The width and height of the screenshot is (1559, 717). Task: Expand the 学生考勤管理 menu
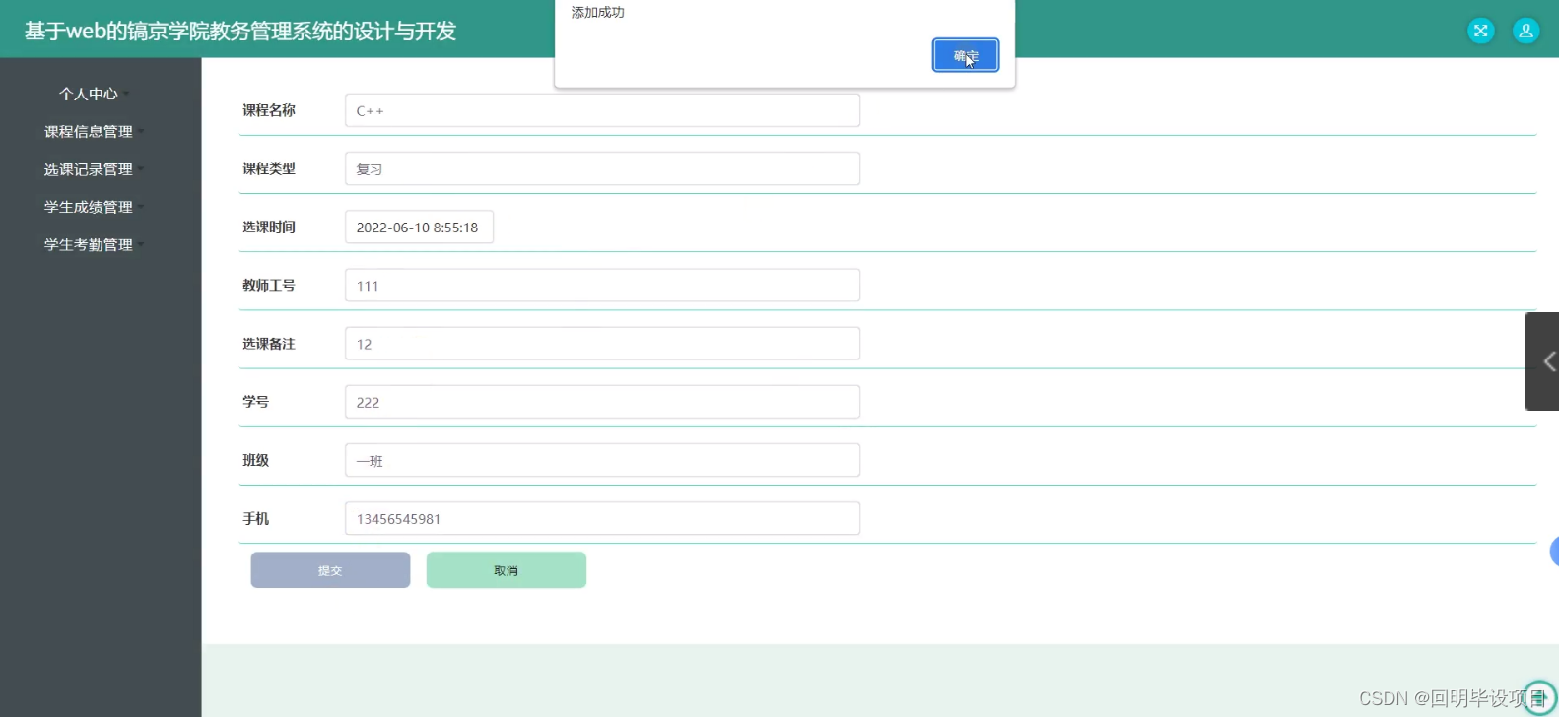pyautogui.click(x=94, y=244)
